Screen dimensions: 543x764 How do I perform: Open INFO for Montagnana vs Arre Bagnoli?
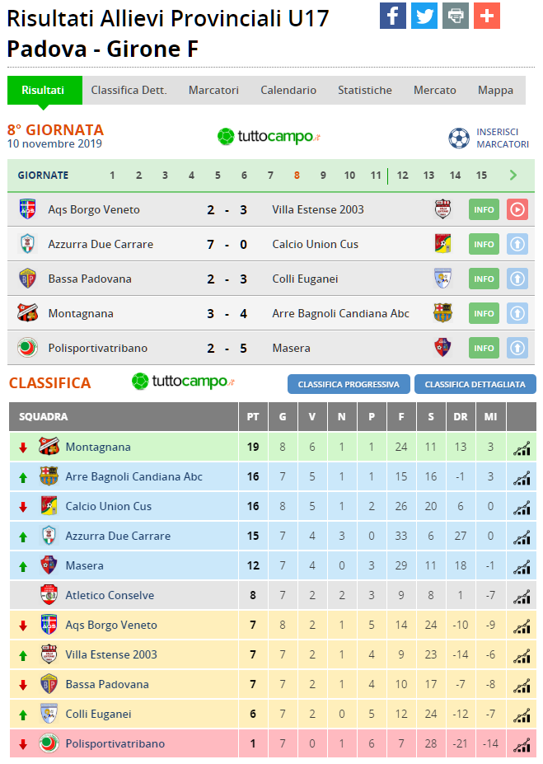(x=484, y=313)
